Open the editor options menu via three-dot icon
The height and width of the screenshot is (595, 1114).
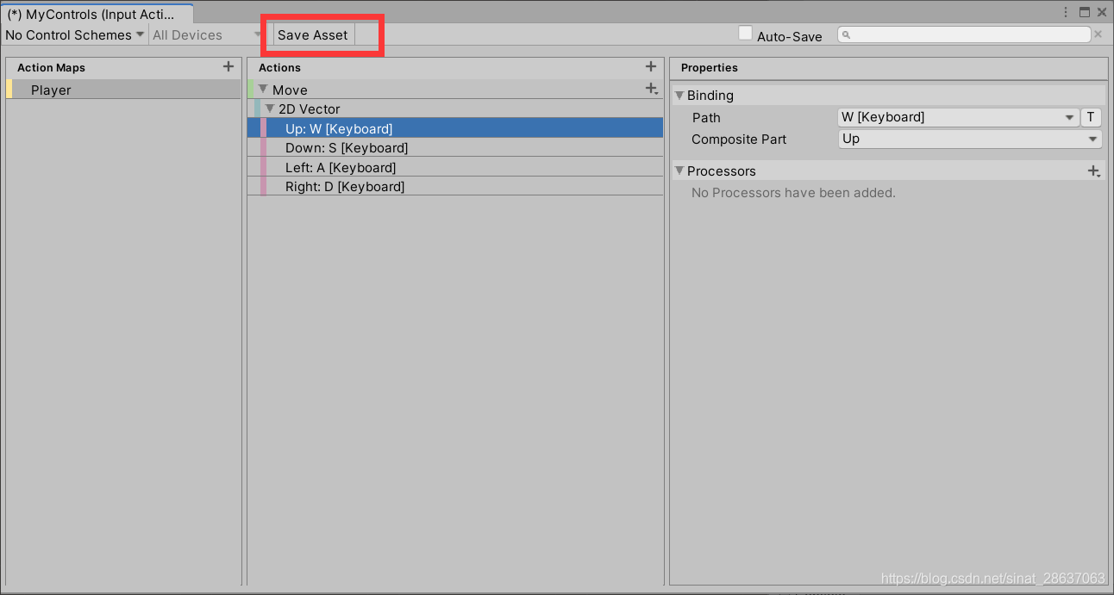[1067, 11]
